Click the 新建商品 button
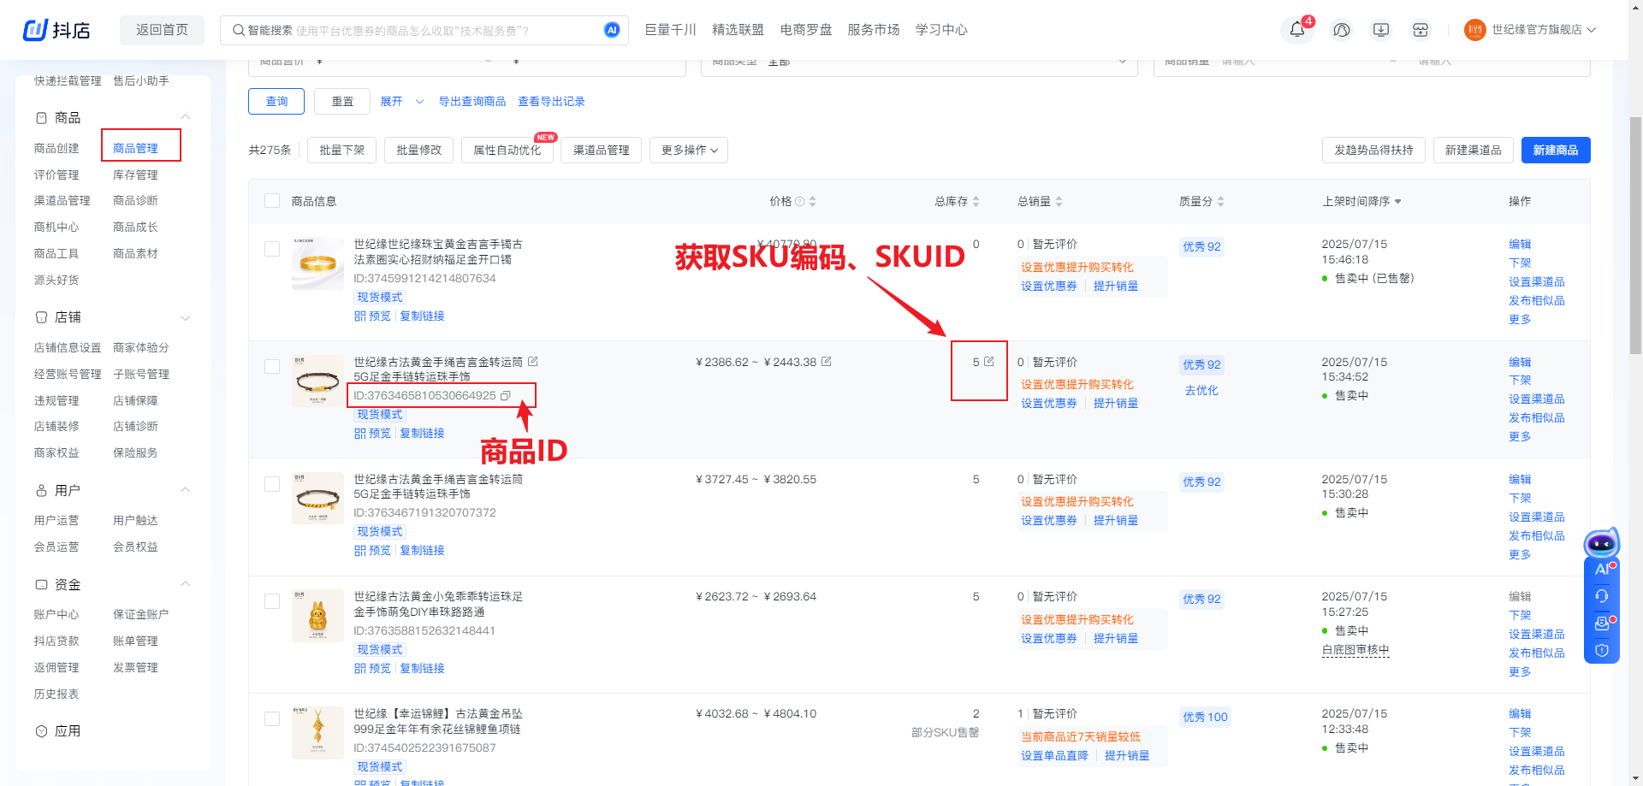 point(1555,151)
